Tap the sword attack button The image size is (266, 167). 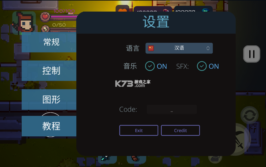pos(241,139)
